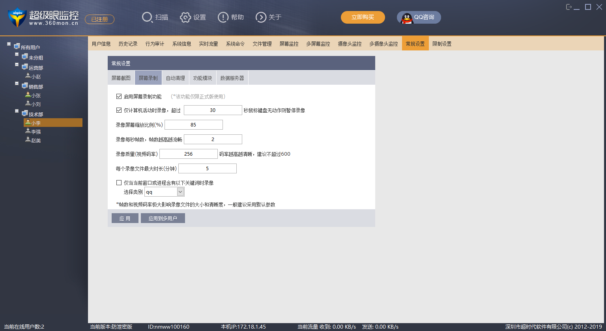Open the 自动清理 sub-tab

click(175, 78)
